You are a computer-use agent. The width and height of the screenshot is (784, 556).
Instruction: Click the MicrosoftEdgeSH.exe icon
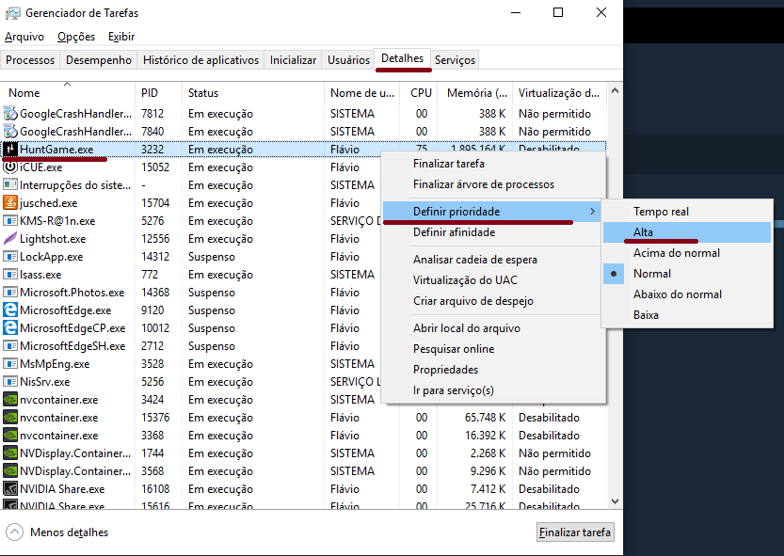click(x=10, y=345)
